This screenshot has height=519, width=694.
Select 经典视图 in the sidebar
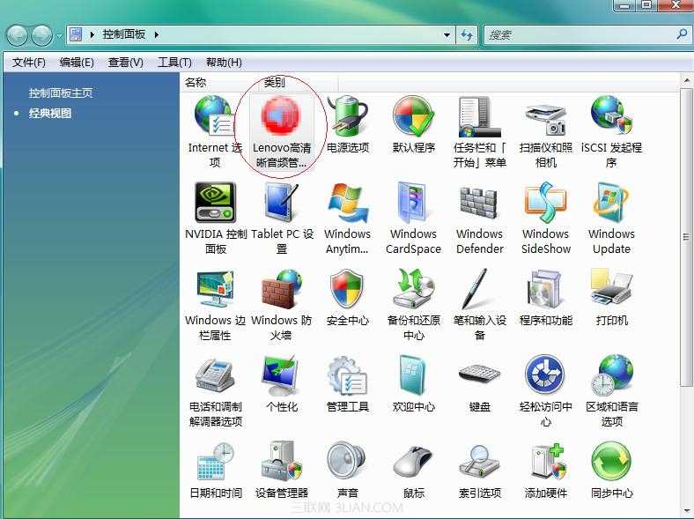[50, 113]
